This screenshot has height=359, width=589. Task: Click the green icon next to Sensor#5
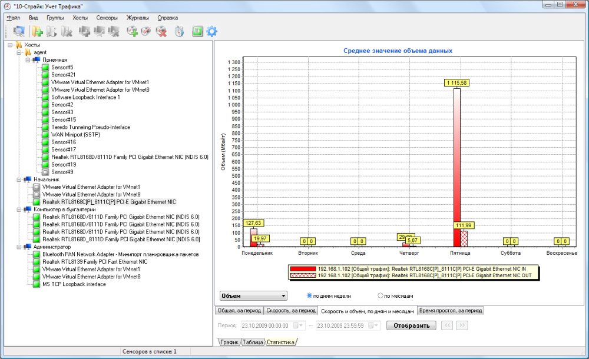pos(45,67)
